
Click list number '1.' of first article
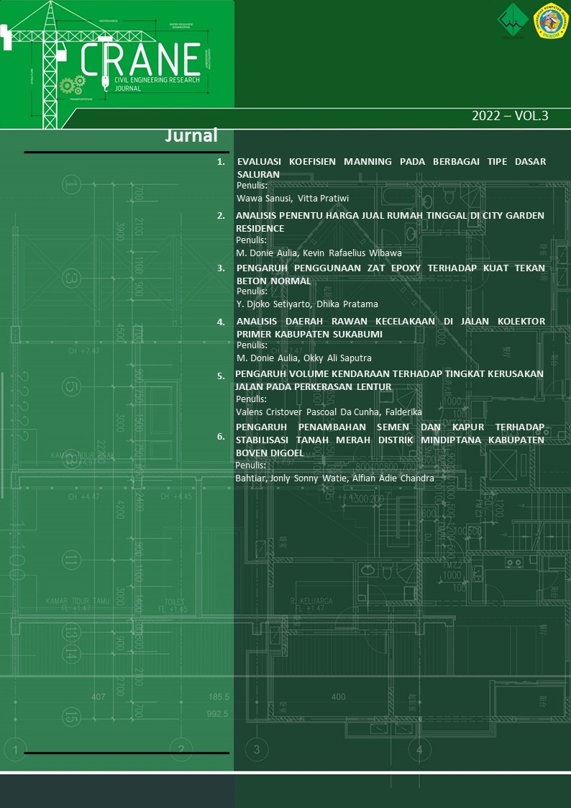(x=221, y=162)
